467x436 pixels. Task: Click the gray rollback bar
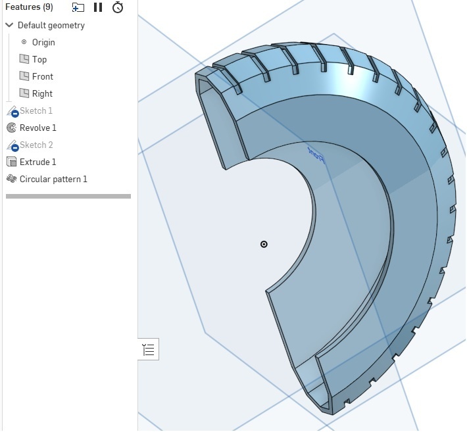[68, 196]
